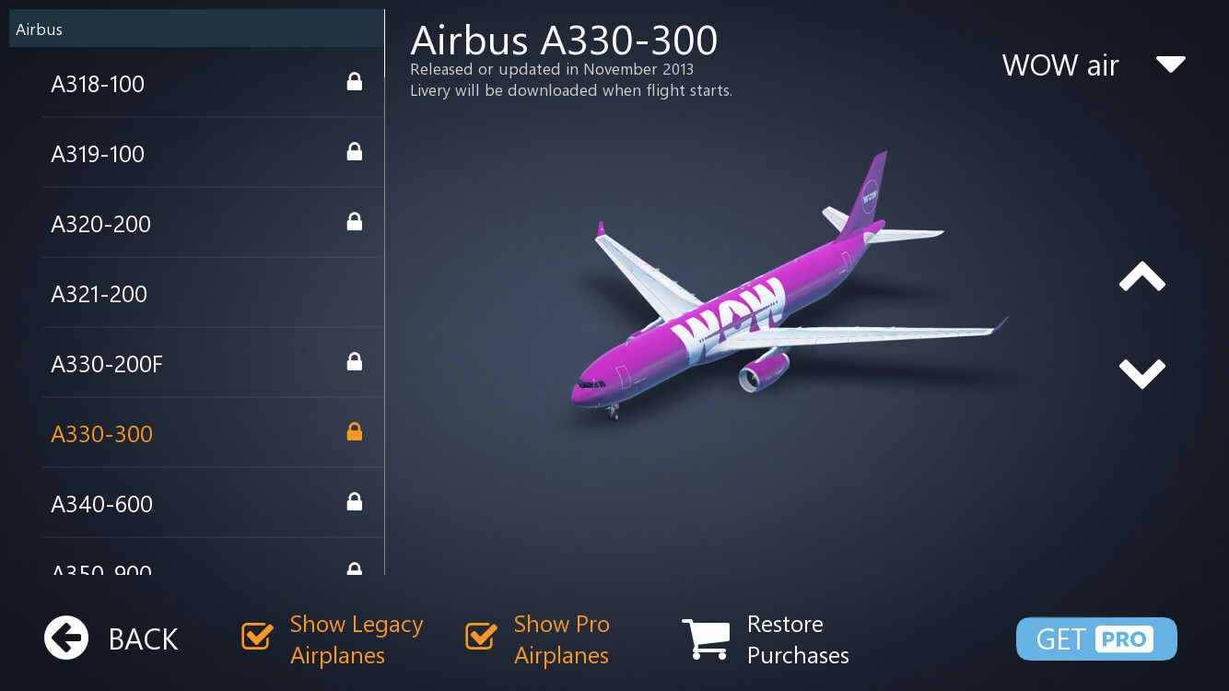The height and width of the screenshot is (691, 1229).
Task: Click the lock icon next to A330-200F
Action: (x=354, y=362)
